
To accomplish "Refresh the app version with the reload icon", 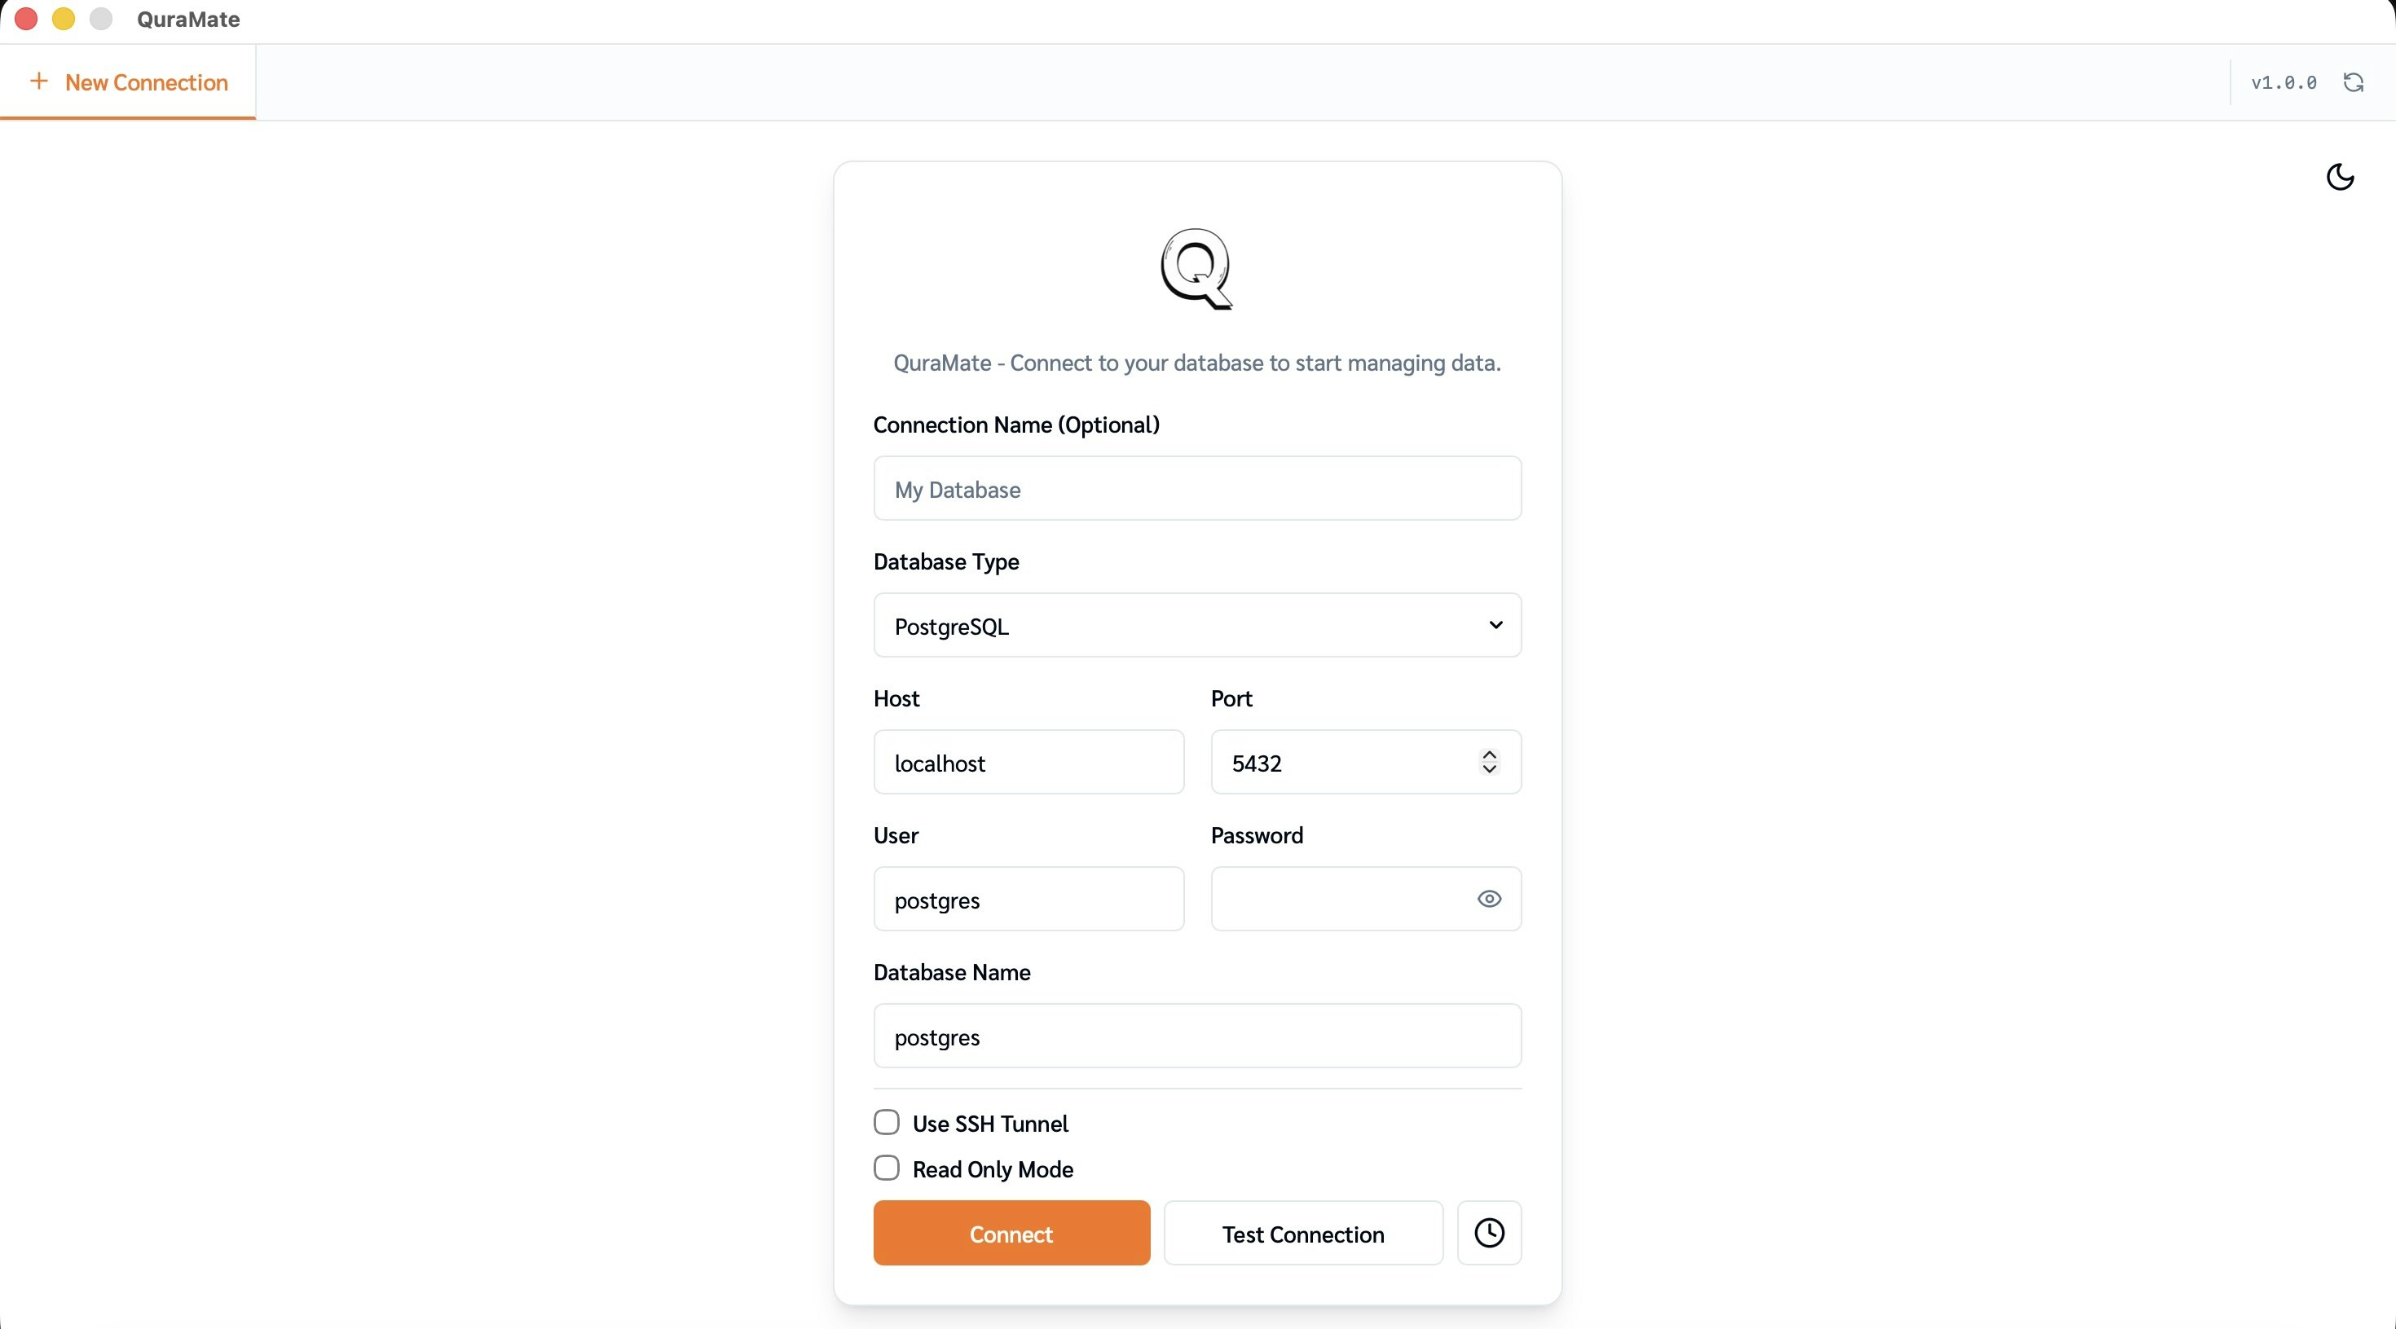I will [x=2354, y=83].
